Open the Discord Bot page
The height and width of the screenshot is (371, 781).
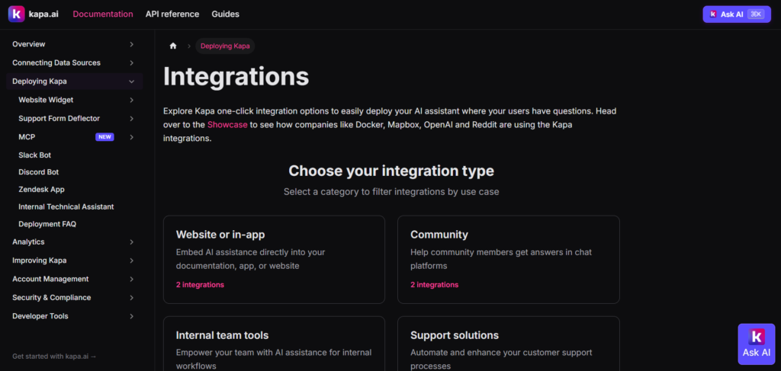pos(38,172)
